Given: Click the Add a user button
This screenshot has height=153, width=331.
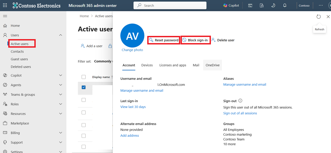Looking at the screenshot, I should click(x=92, y=46).
